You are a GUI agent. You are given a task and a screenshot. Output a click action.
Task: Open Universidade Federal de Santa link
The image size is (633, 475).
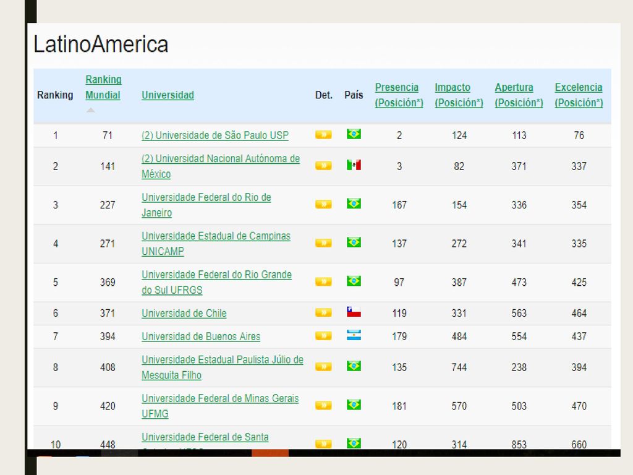pos(205,437)
